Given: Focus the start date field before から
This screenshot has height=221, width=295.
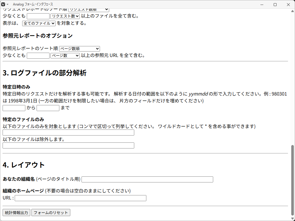Looking at the screenshot, I should pyautogui.click(x=14, y=108).
